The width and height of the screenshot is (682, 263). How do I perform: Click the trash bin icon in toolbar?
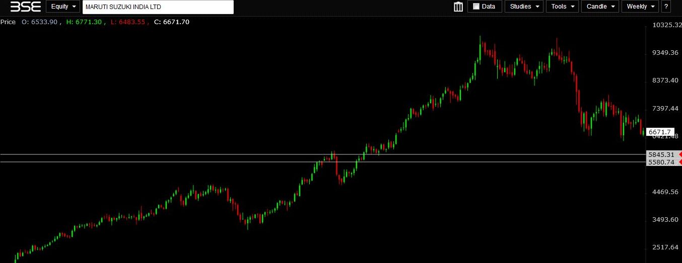click(x=458, y=7)
